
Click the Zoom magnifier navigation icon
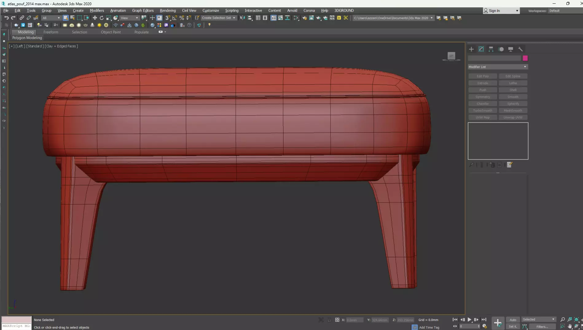click(563, 320)
